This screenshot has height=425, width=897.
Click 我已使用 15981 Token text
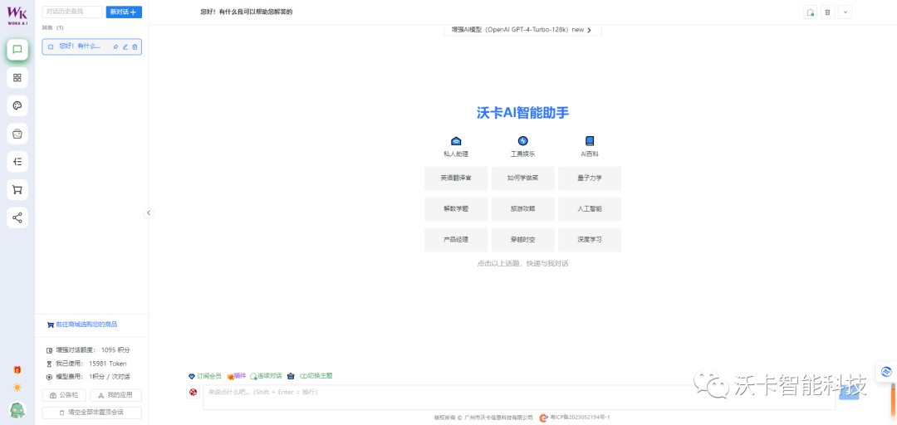(x=86, y=364)
